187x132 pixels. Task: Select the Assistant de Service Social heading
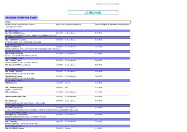tap(21, 17)
